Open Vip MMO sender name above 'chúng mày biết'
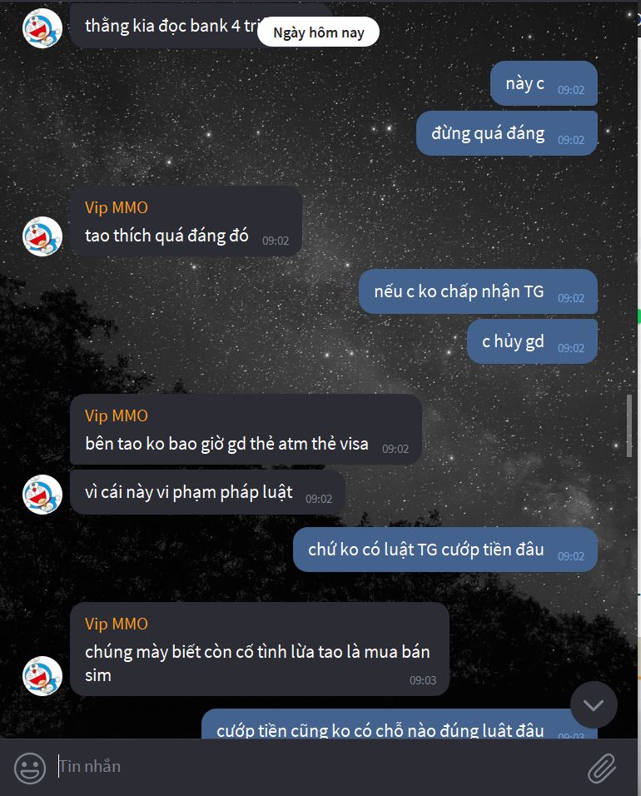 click(117, 624)
